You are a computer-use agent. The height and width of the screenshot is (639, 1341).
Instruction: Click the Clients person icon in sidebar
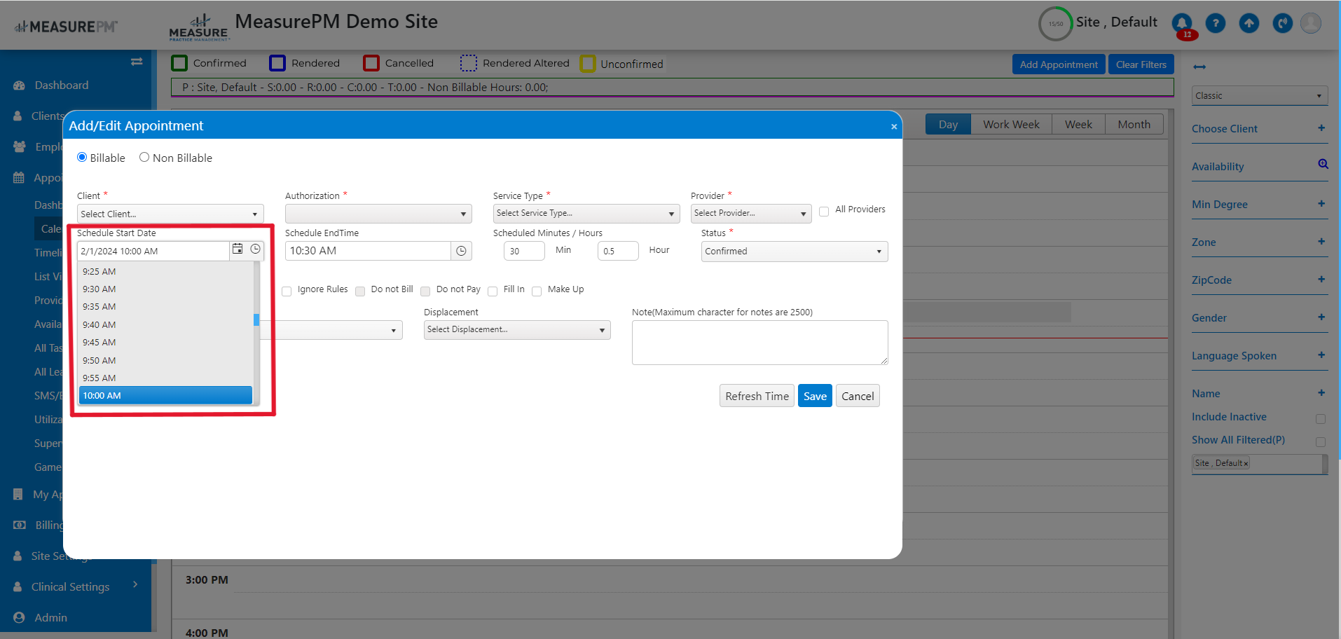tap(18, 116)
